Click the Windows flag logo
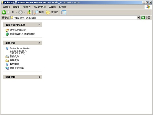The image size is (153, 115). [148, 7]
